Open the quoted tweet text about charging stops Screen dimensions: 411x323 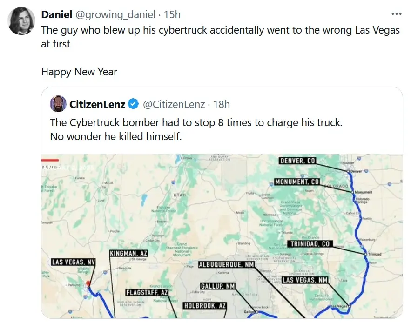(x=196, y=129)
